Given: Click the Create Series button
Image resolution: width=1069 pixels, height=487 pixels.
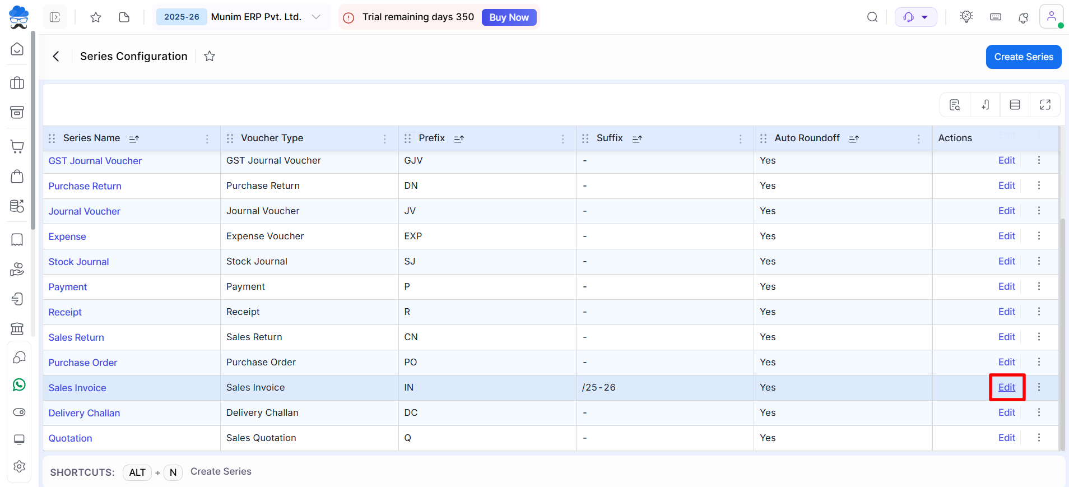Looking at the screenshot, I should (x=1023, y=57).
